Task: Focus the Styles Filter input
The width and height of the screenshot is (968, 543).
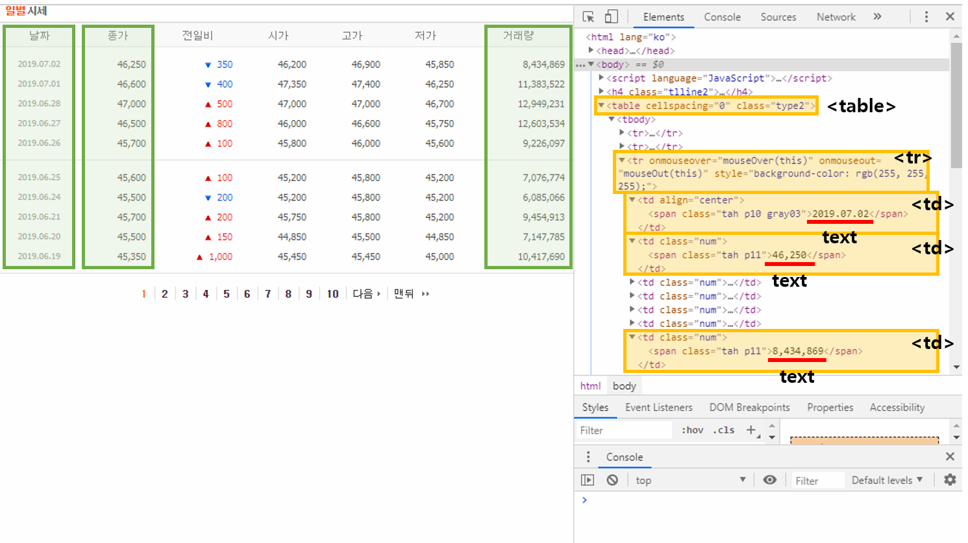Action: (x=624, y=430)
